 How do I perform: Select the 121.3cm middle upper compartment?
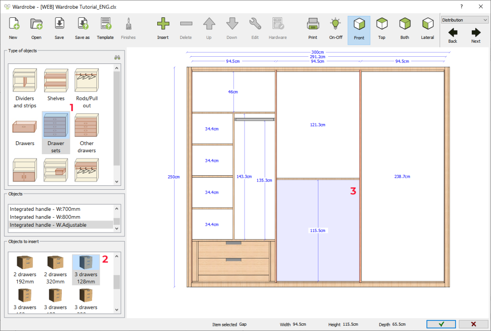click(318, 125)
